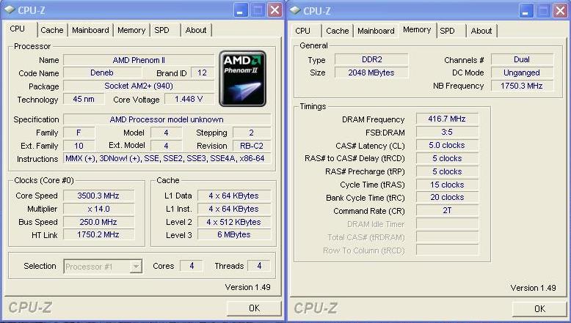Select Mainboard tab in right CPU-Z window

coord(376,31)
